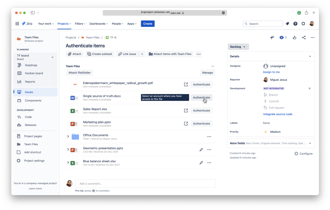Open new browser tab plus icon
This screenshot has height=210, width=330.
314,13
